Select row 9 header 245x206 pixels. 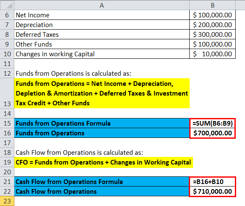7,44
